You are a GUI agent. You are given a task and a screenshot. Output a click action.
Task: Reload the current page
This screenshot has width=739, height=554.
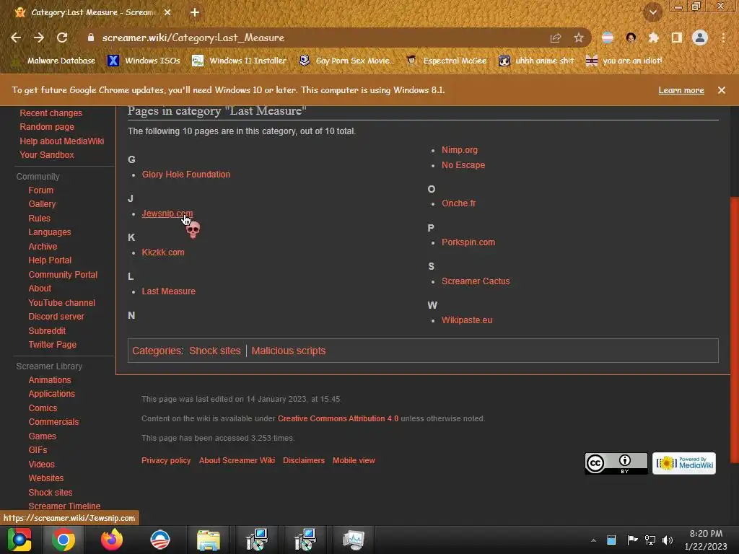(x=62, y=38)
